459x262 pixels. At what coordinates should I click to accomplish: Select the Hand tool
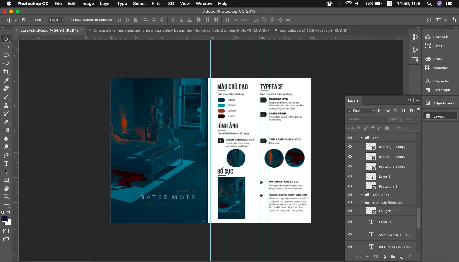[6, 188]
